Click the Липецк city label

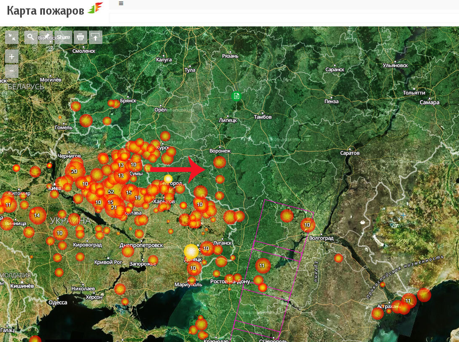pyautogui.click(x=228, y=120)
